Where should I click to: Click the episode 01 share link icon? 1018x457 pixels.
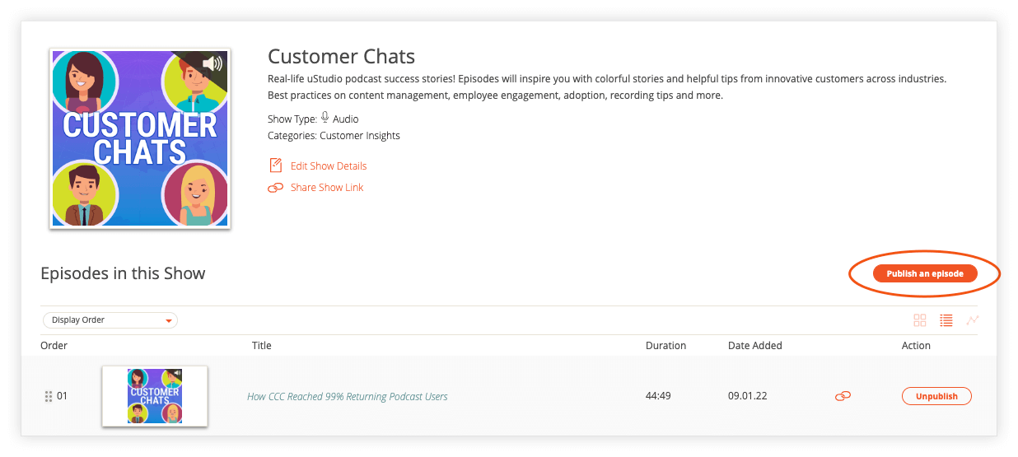coord(843,396)
